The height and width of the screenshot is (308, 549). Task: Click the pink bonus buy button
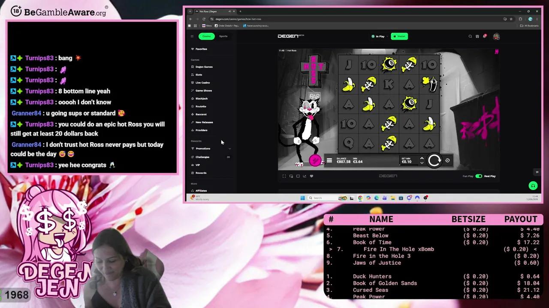315,160
